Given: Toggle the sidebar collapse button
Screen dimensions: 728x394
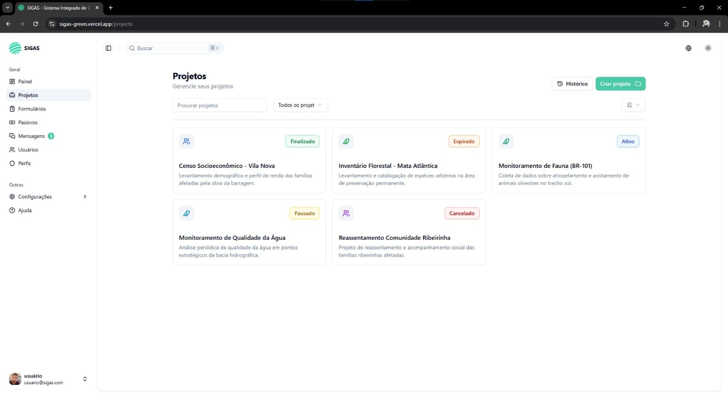Looking at the screenshot, I should pos(108,48).
